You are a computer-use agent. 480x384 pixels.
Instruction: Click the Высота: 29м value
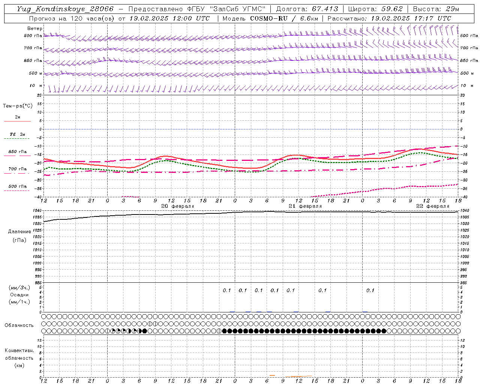point(436,9)
